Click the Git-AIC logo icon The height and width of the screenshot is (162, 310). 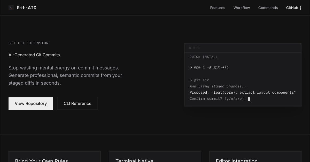pos(11,8)
